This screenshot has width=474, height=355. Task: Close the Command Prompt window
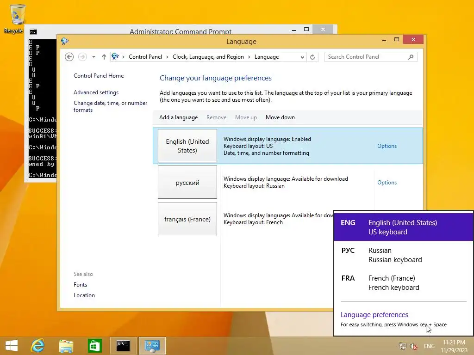coord(323,29)
